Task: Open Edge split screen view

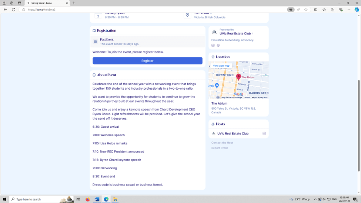Action: [x=316, y=10]
